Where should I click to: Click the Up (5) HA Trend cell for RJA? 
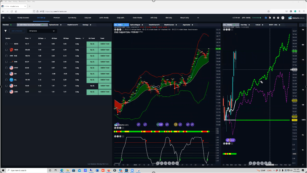(92, 86)
